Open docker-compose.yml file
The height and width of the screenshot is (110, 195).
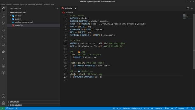click(34, 22)
